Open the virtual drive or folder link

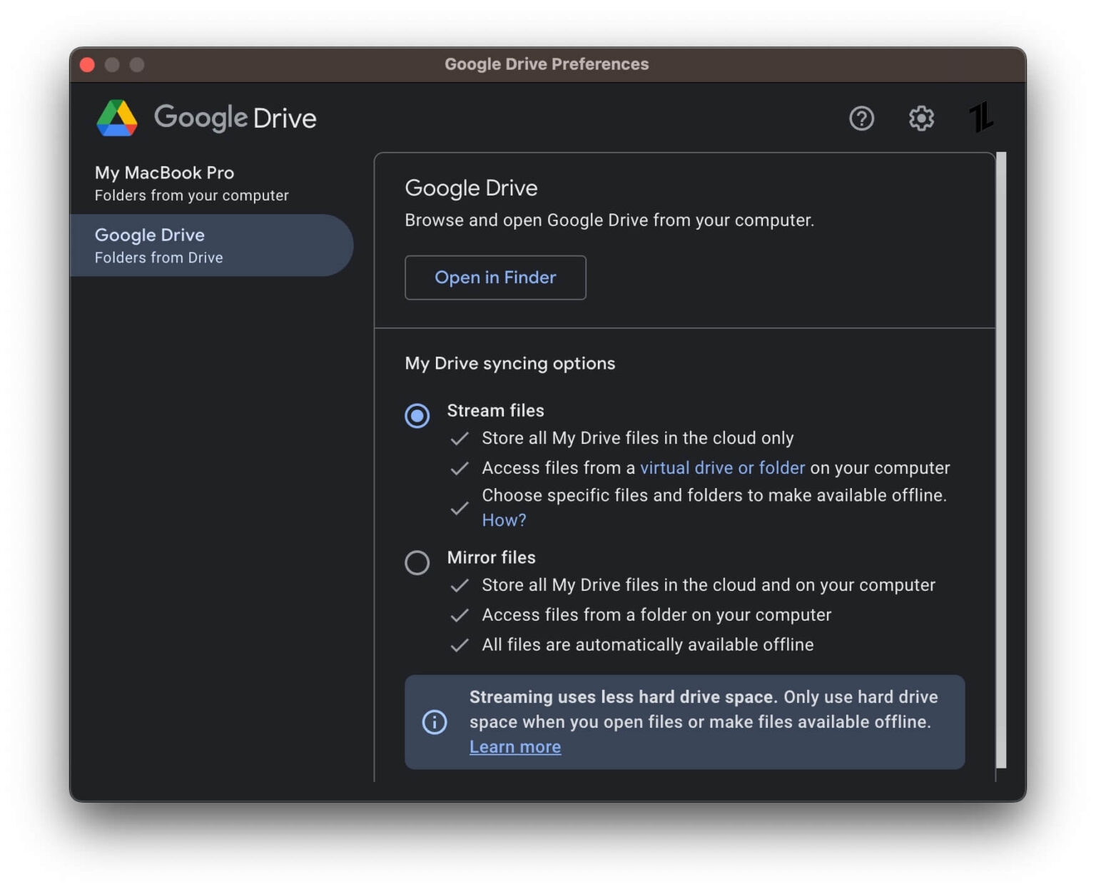tap(722, 468)
